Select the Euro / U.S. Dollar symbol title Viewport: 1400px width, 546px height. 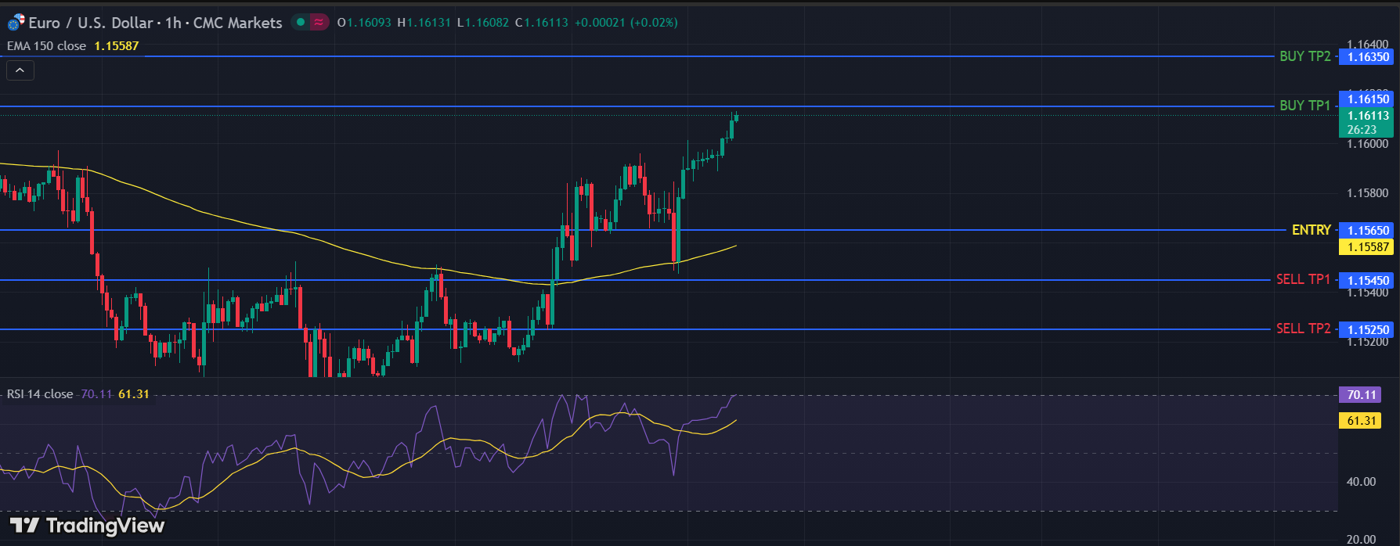155,23
